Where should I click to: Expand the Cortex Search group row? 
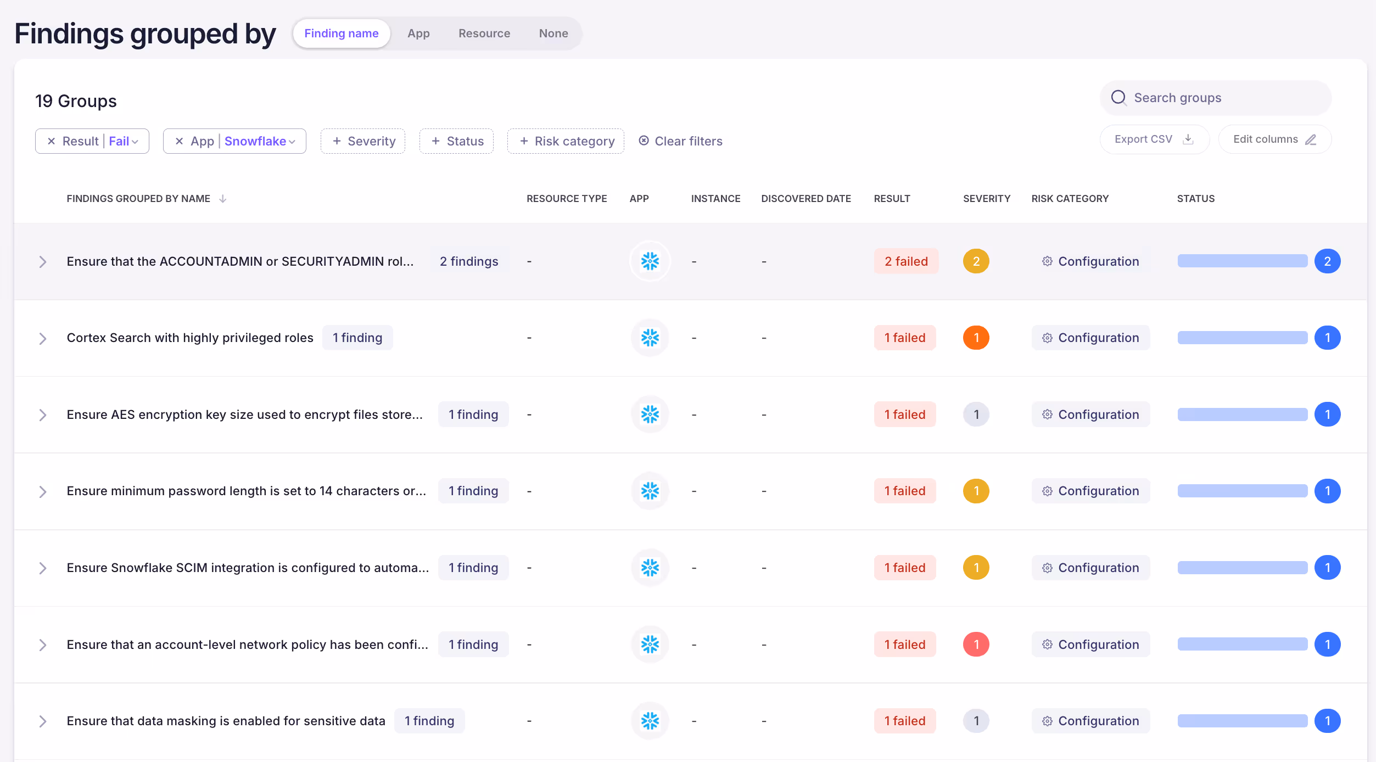tap(43, 338)
